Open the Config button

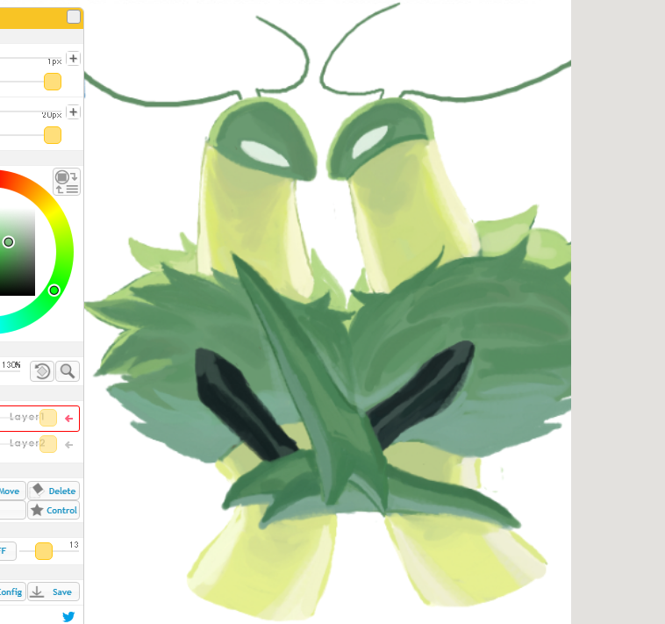coord(12,592)
